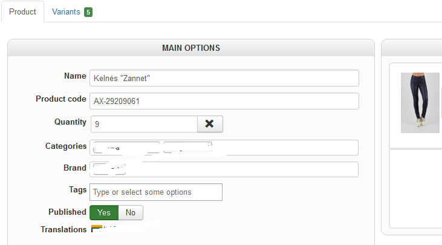The height and width of the screenshot is (245, 442).
Task: Open the Tags options selector
Action: click(156, 192)
